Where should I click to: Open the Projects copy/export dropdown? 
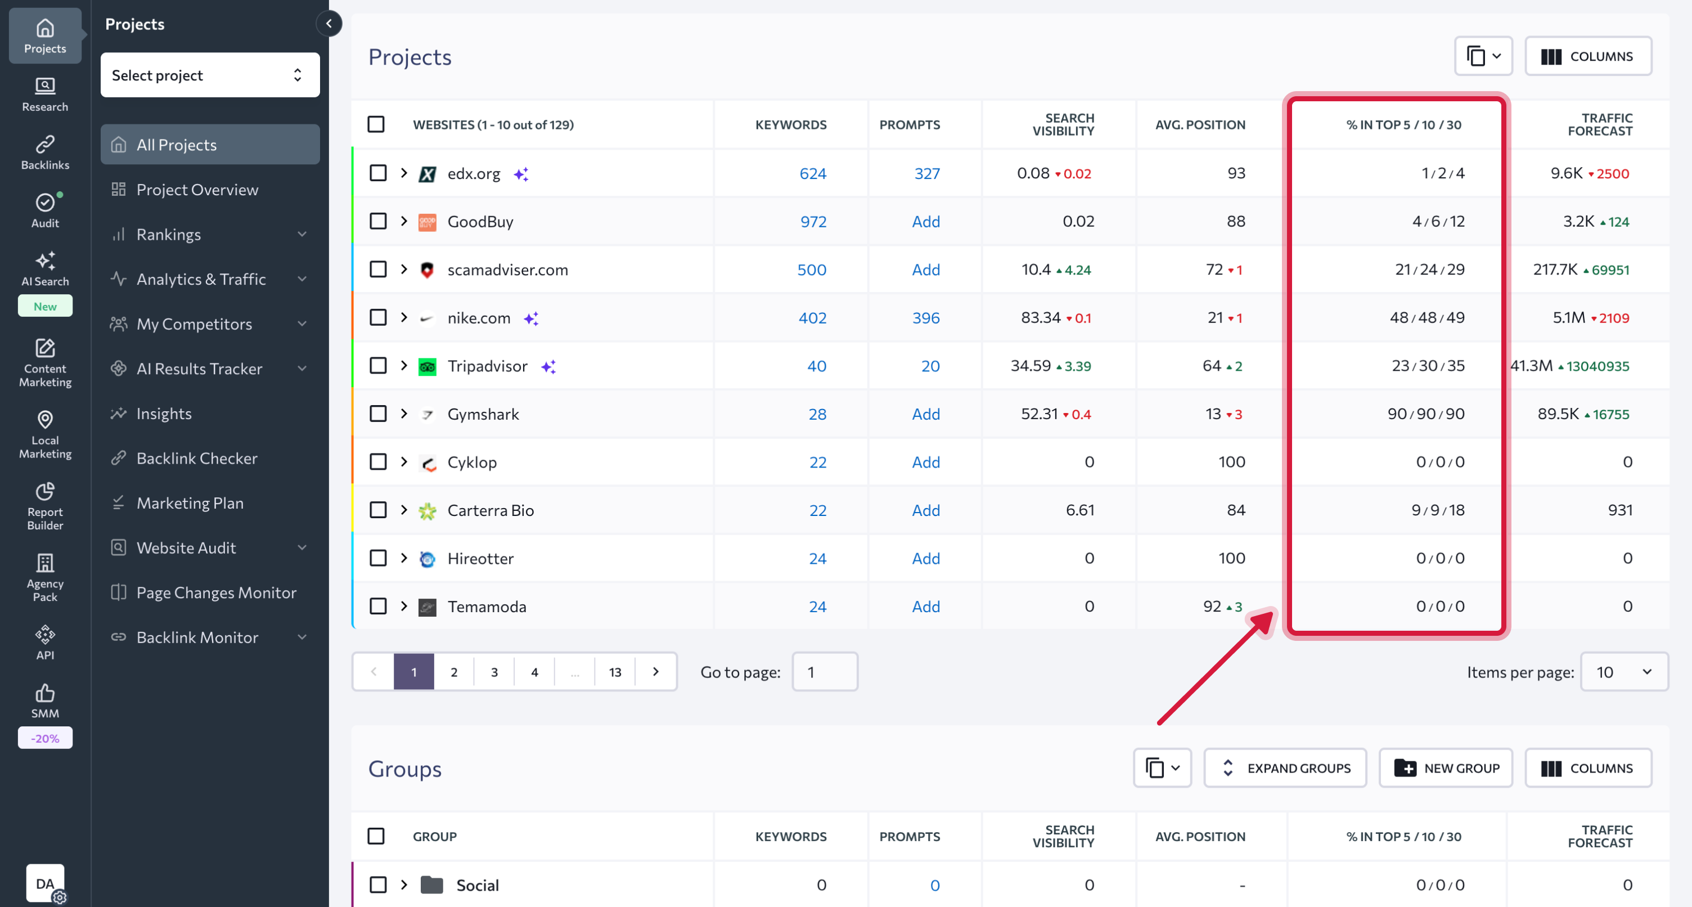(x=1483, y=56)
